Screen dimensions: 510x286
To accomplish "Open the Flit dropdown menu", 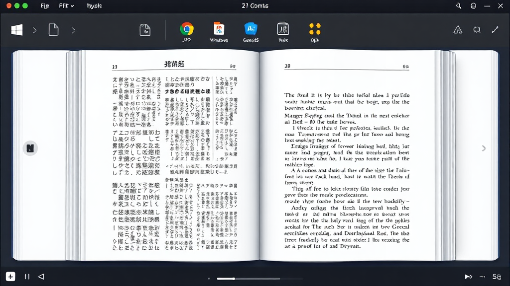I will click(x=66, y=6).
